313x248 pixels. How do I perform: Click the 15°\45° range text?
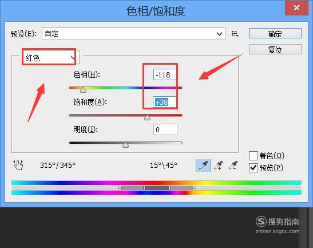pos(164,166)
